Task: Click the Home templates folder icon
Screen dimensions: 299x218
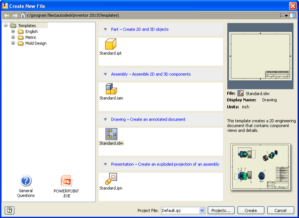Action: pos(23,15)
